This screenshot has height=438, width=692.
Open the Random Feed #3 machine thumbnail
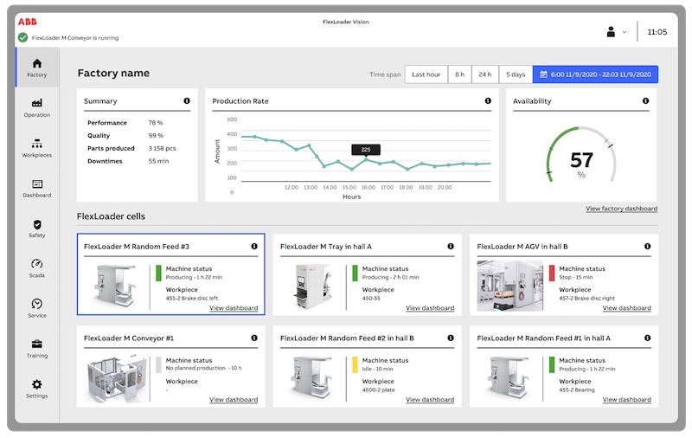[115, 286]
